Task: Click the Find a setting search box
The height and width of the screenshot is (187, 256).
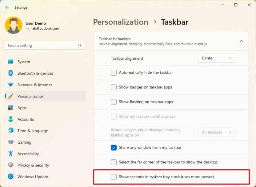Action: pos(42,46)
